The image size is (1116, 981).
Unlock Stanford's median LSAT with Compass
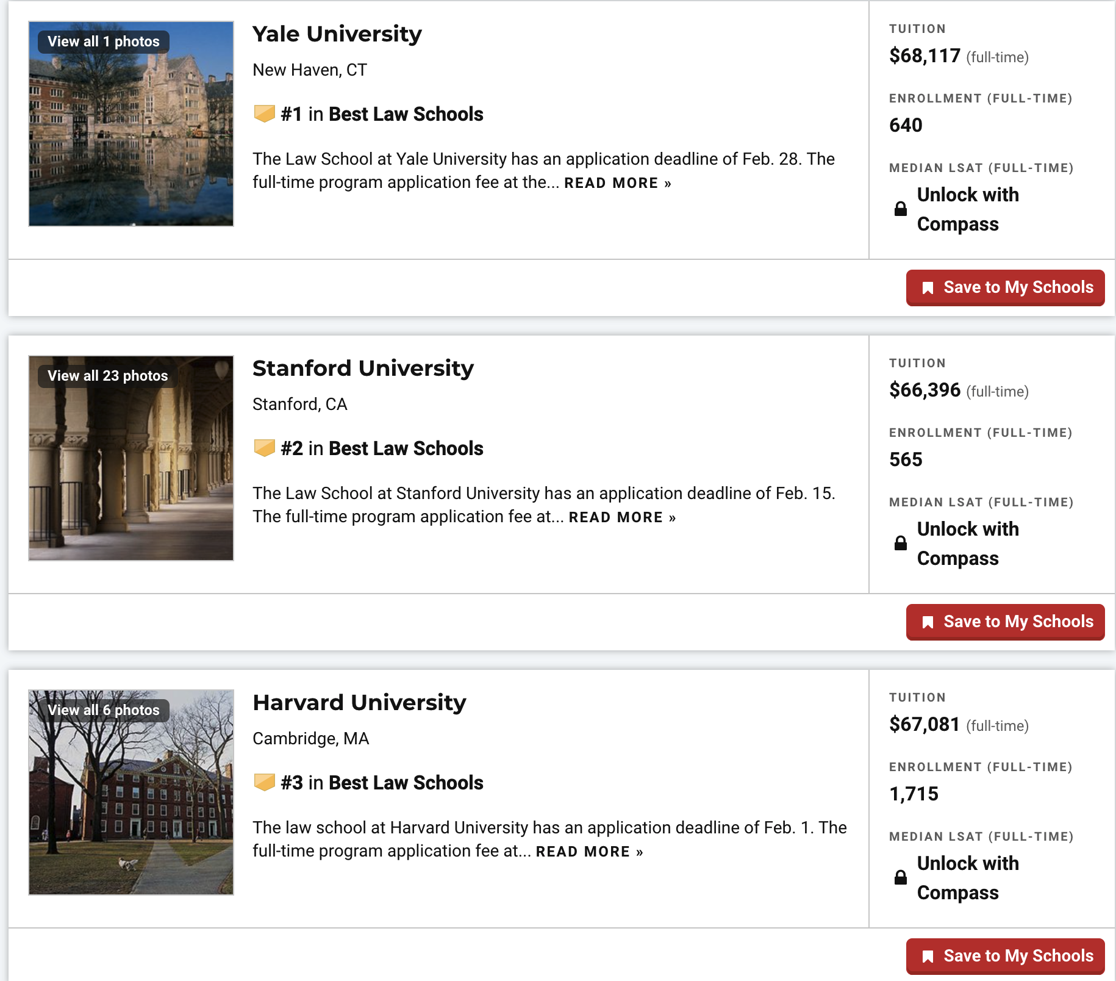pos(968,544)
